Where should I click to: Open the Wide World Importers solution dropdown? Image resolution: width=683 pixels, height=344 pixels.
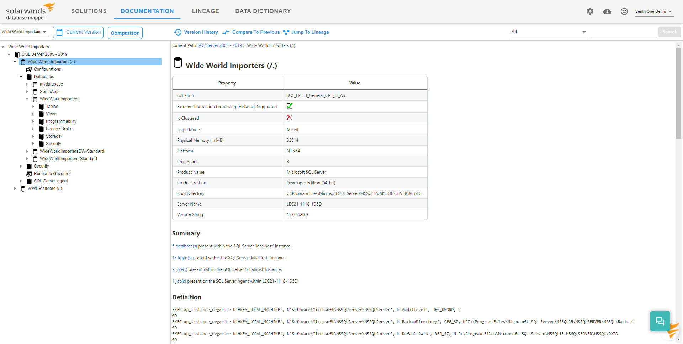(24, 32)
